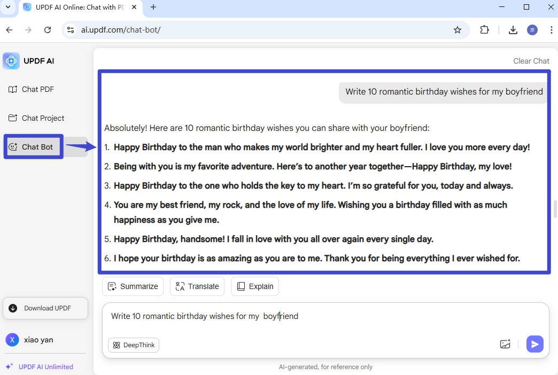This screenshot has width=558, height=375.
Task: Click wish 4 'You are my best friend'
Action: (311, 213)
